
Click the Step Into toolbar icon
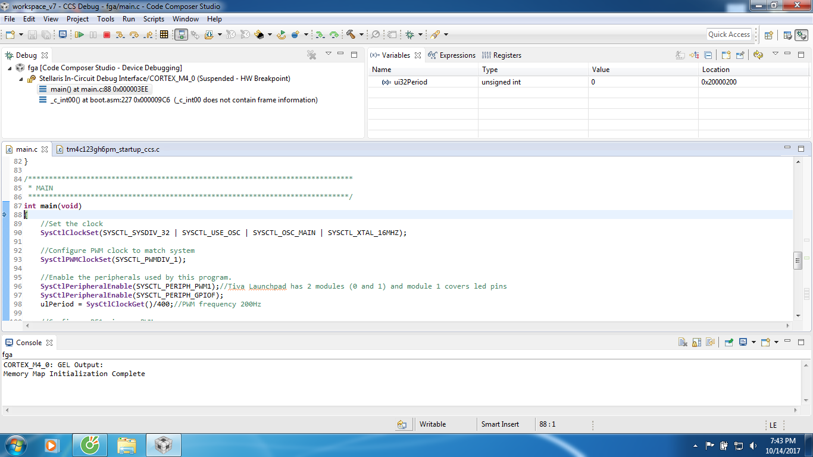(120, 35)
